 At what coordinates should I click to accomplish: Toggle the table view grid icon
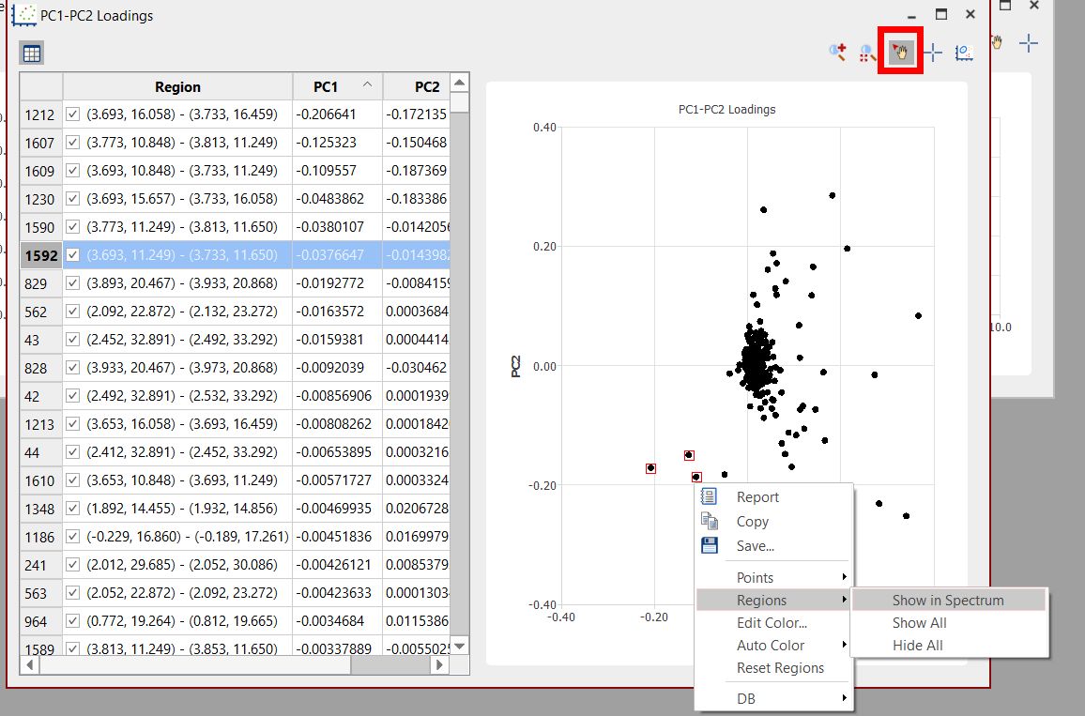(x=32, y=53)
